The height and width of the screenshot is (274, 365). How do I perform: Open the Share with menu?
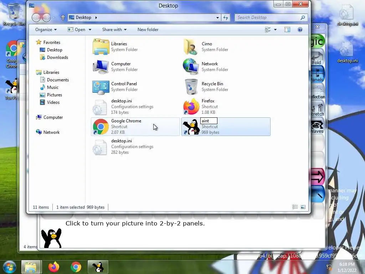(114, 30)
